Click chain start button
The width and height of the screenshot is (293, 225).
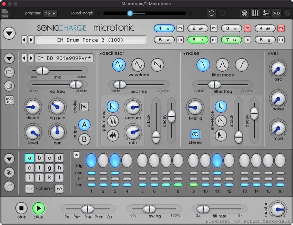[30, 188]
